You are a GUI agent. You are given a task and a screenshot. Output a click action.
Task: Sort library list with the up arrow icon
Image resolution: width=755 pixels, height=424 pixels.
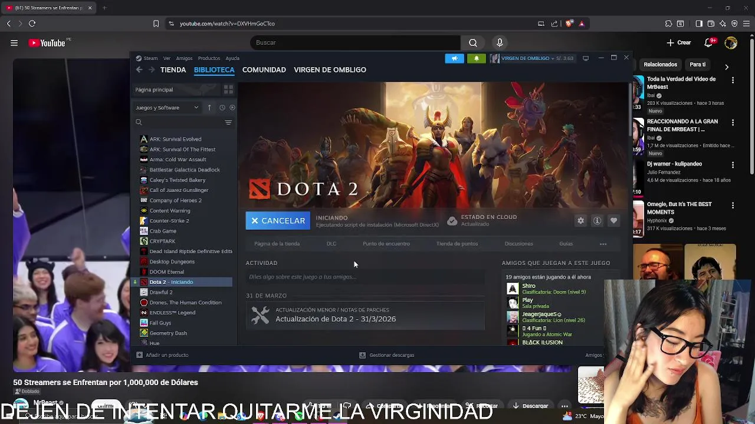point(209,108)
